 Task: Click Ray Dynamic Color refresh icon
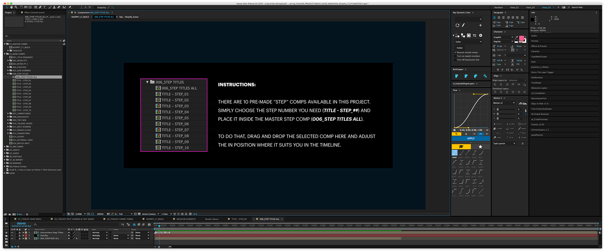tap(458, 25)
